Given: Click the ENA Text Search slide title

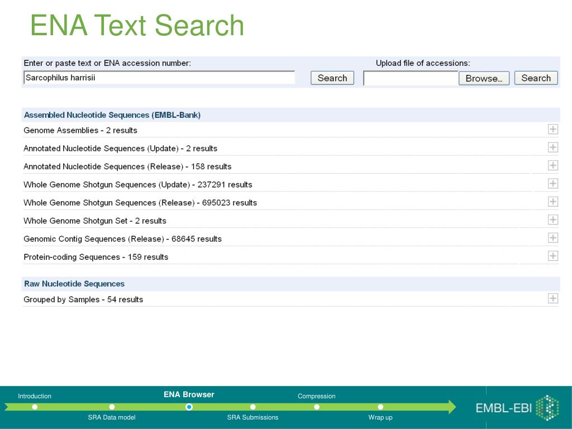Looking at the screenshot, I should (x=137, y=25).
